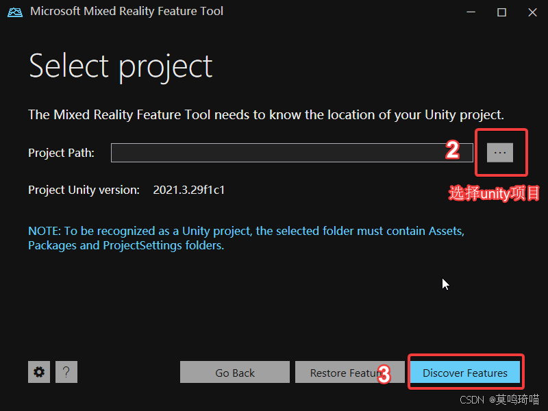Select the version text 2021.3.29f1c1
Image resolution: width=548 pixels, height=411 pixels.
tap(189, 190)
